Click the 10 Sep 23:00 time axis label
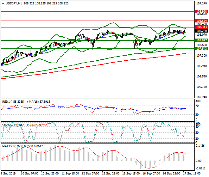This screenshot has width=209, height=177. point(50,174)
